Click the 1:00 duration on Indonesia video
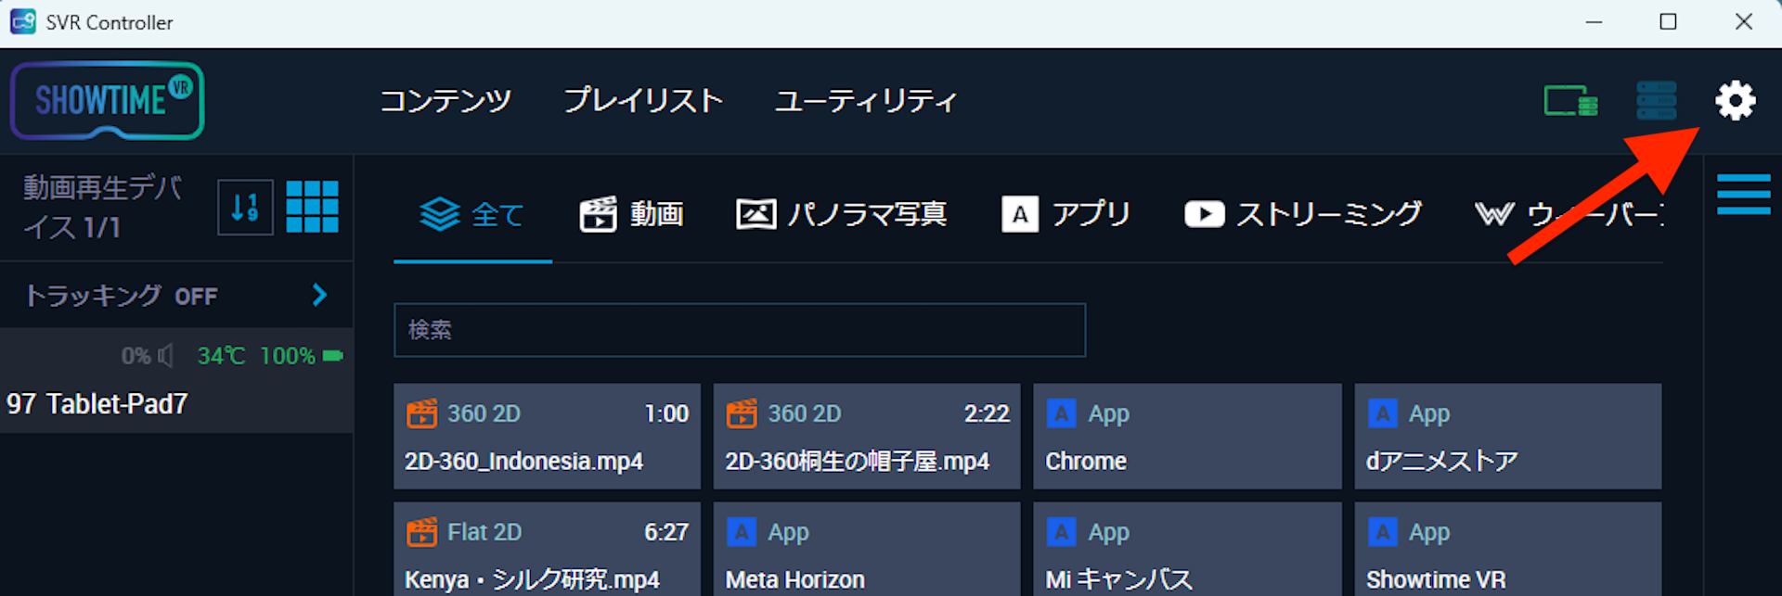The image size is (1782, 596). [x=666, y=413]
